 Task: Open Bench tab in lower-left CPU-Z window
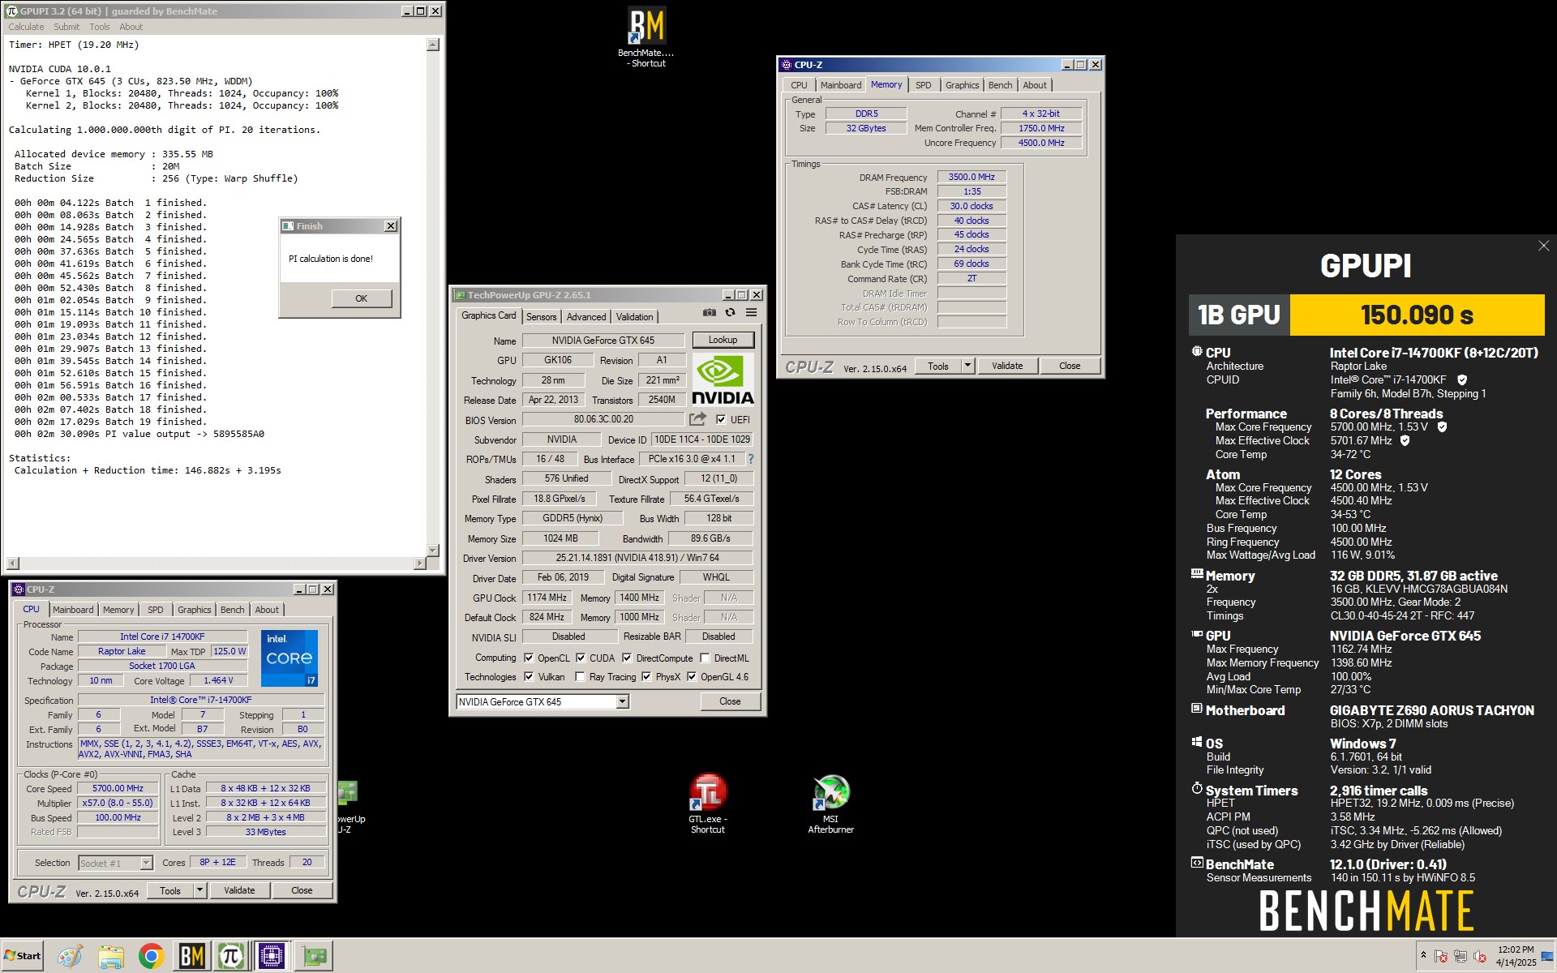pyautogui.click(x=232, y=610)
